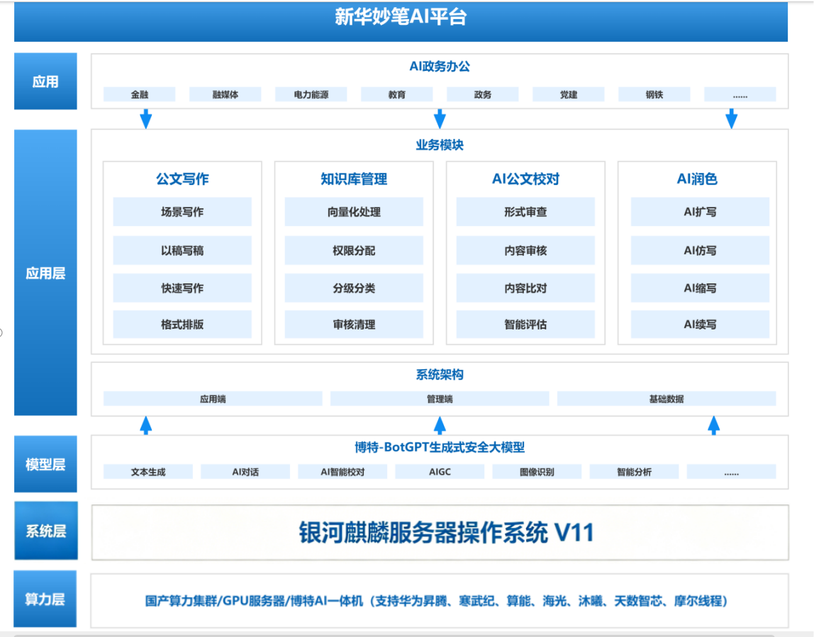Pick the 内容比对 box

click(x=525, y=288)
